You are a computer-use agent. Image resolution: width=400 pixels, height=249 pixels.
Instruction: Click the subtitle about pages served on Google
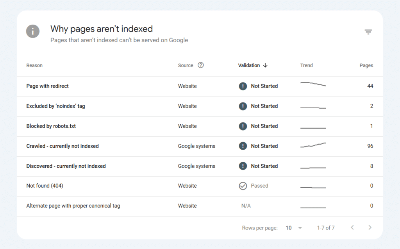coord(119,40)
